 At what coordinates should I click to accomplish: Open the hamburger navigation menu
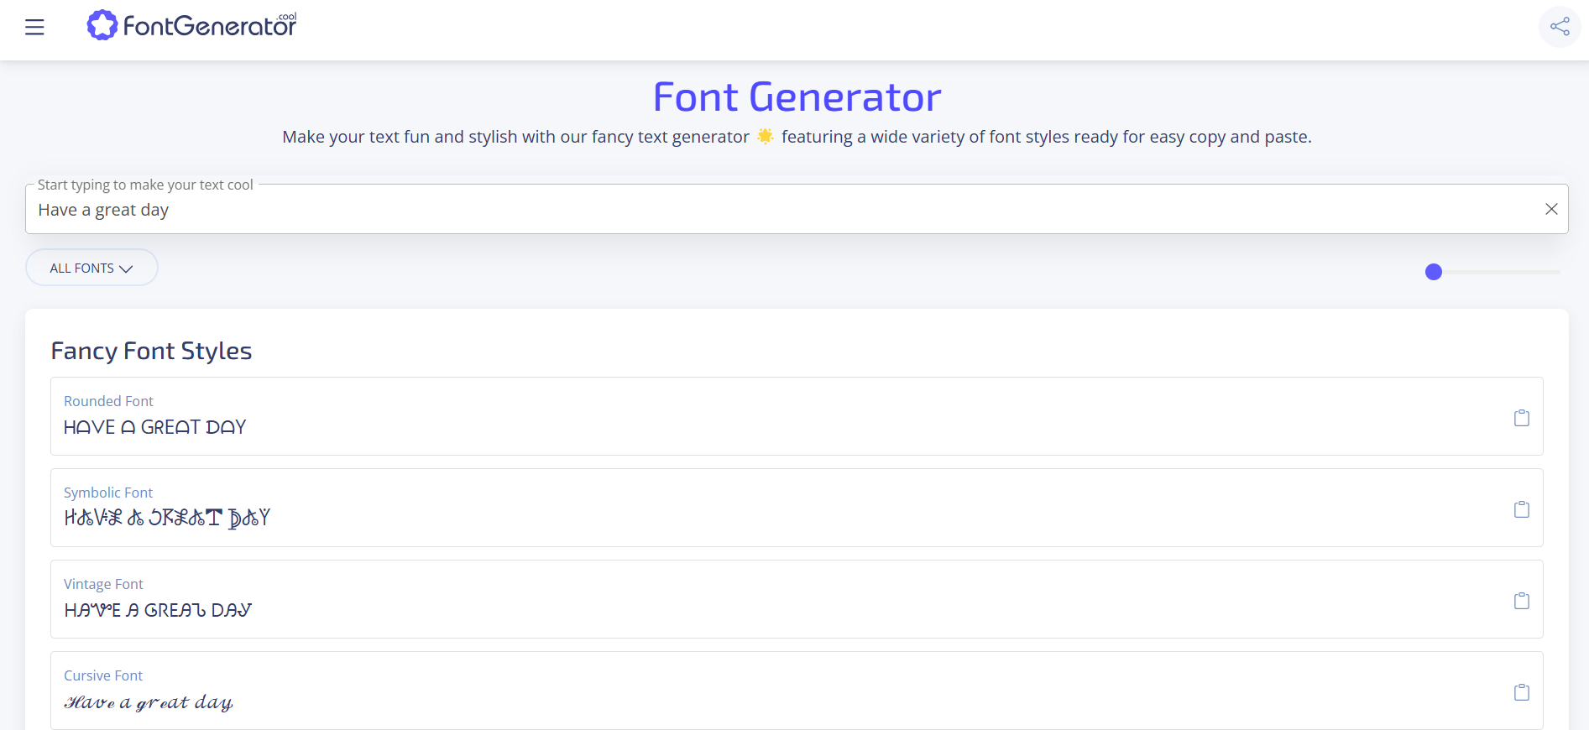[x=34, y=27]
